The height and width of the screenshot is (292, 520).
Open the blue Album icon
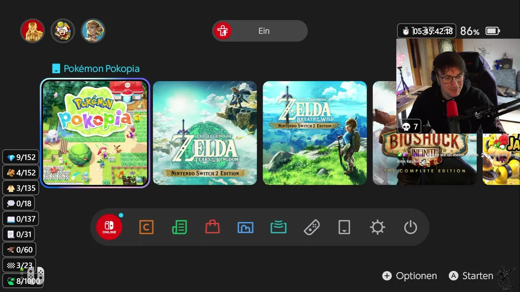(x=245, y=227)
